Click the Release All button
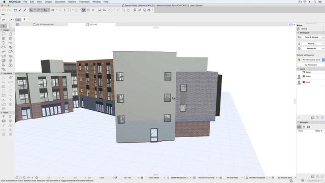Image resolution: width=325 pixels, height=183 pixels. click(311, 49)
